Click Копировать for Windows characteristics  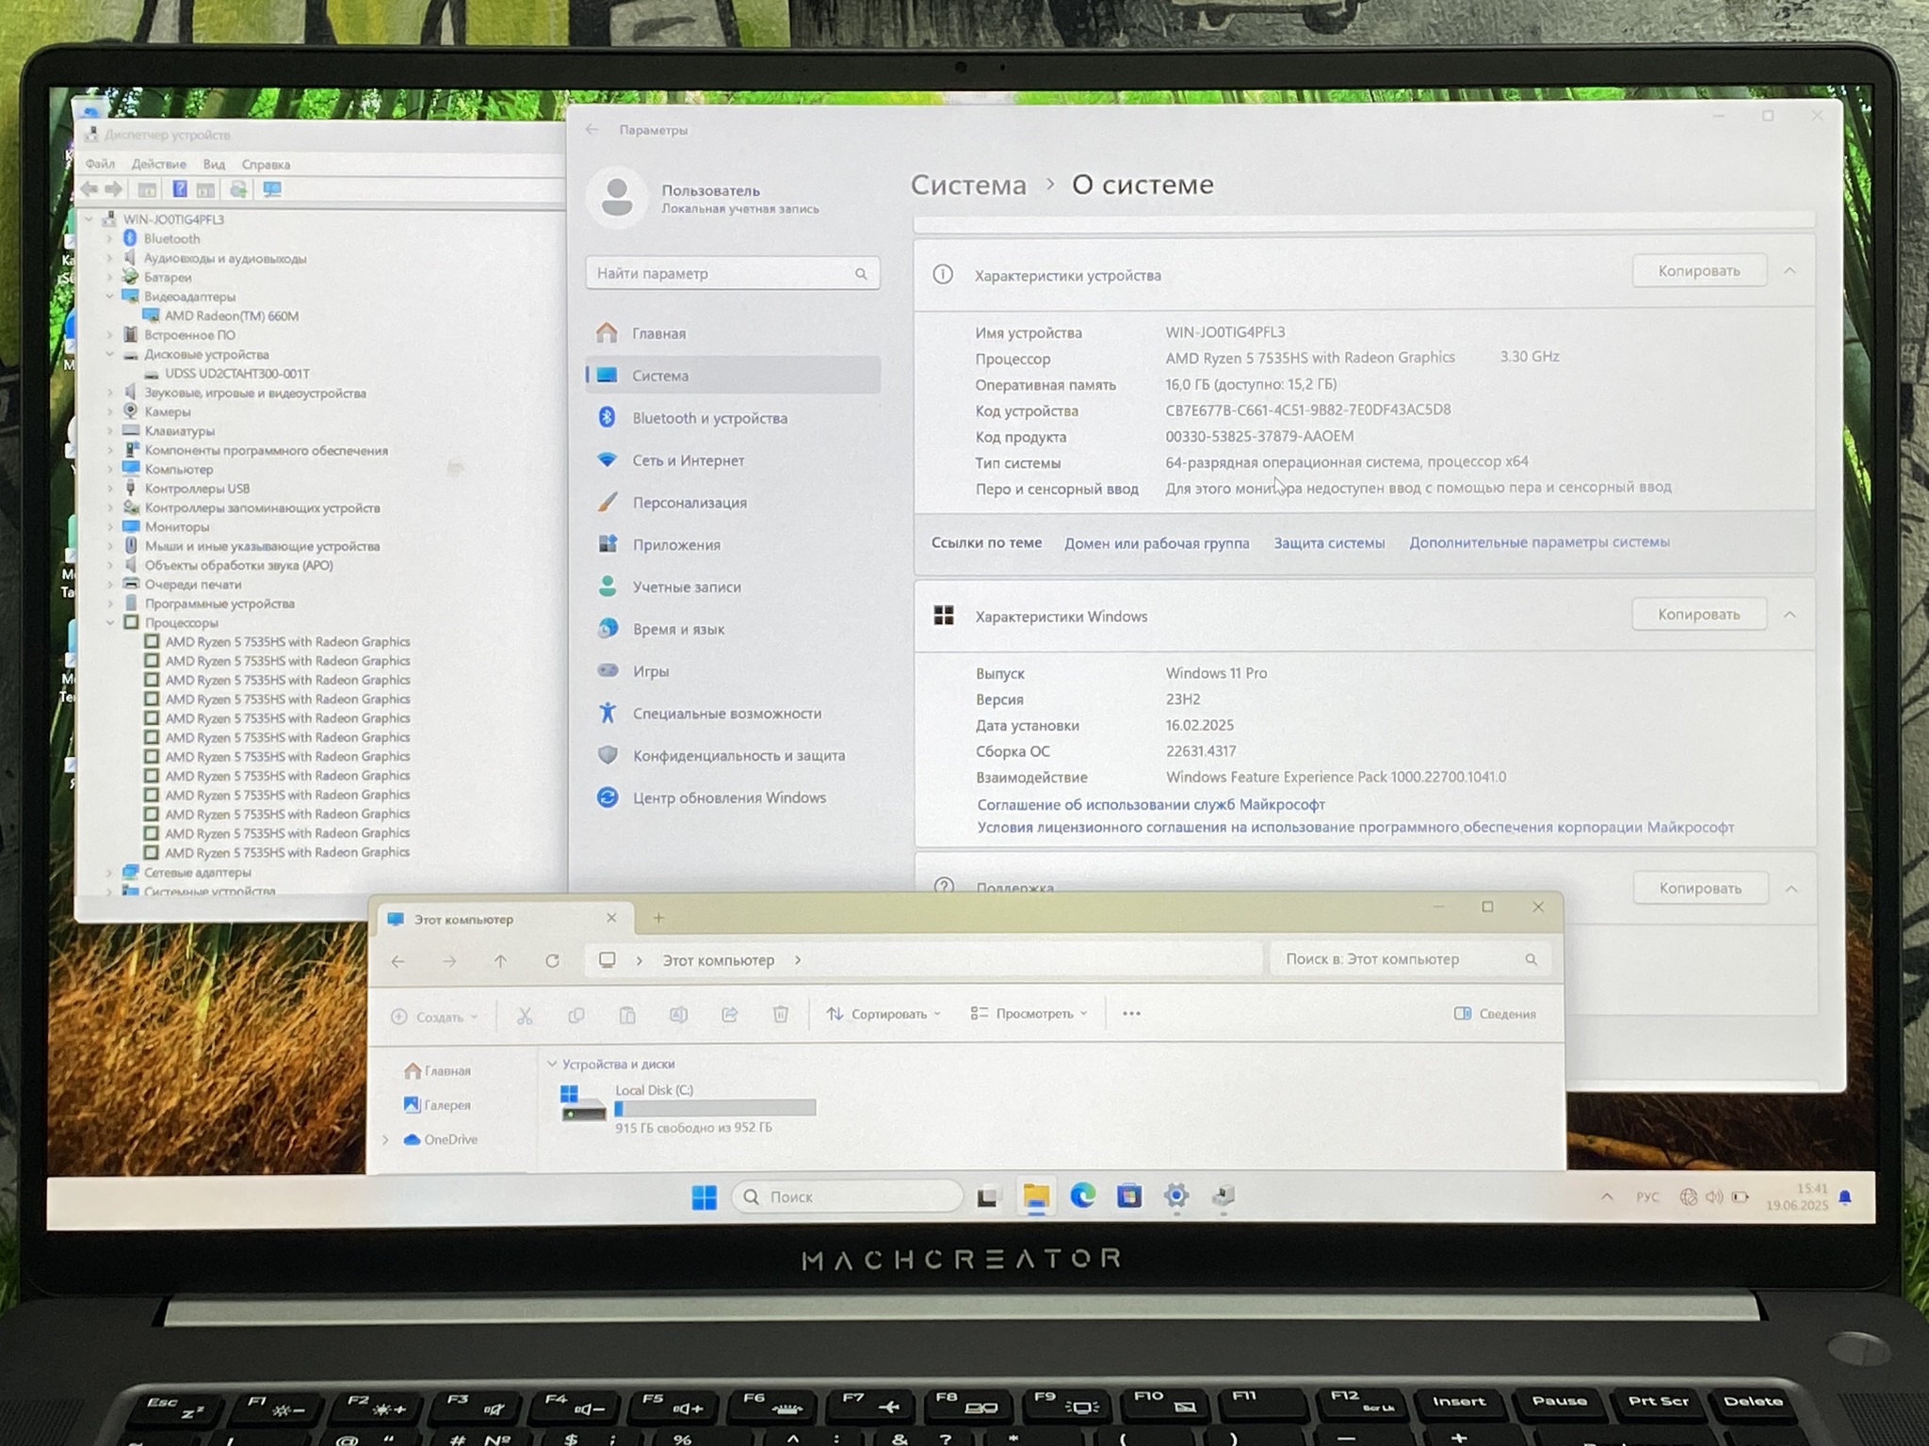1698,615
